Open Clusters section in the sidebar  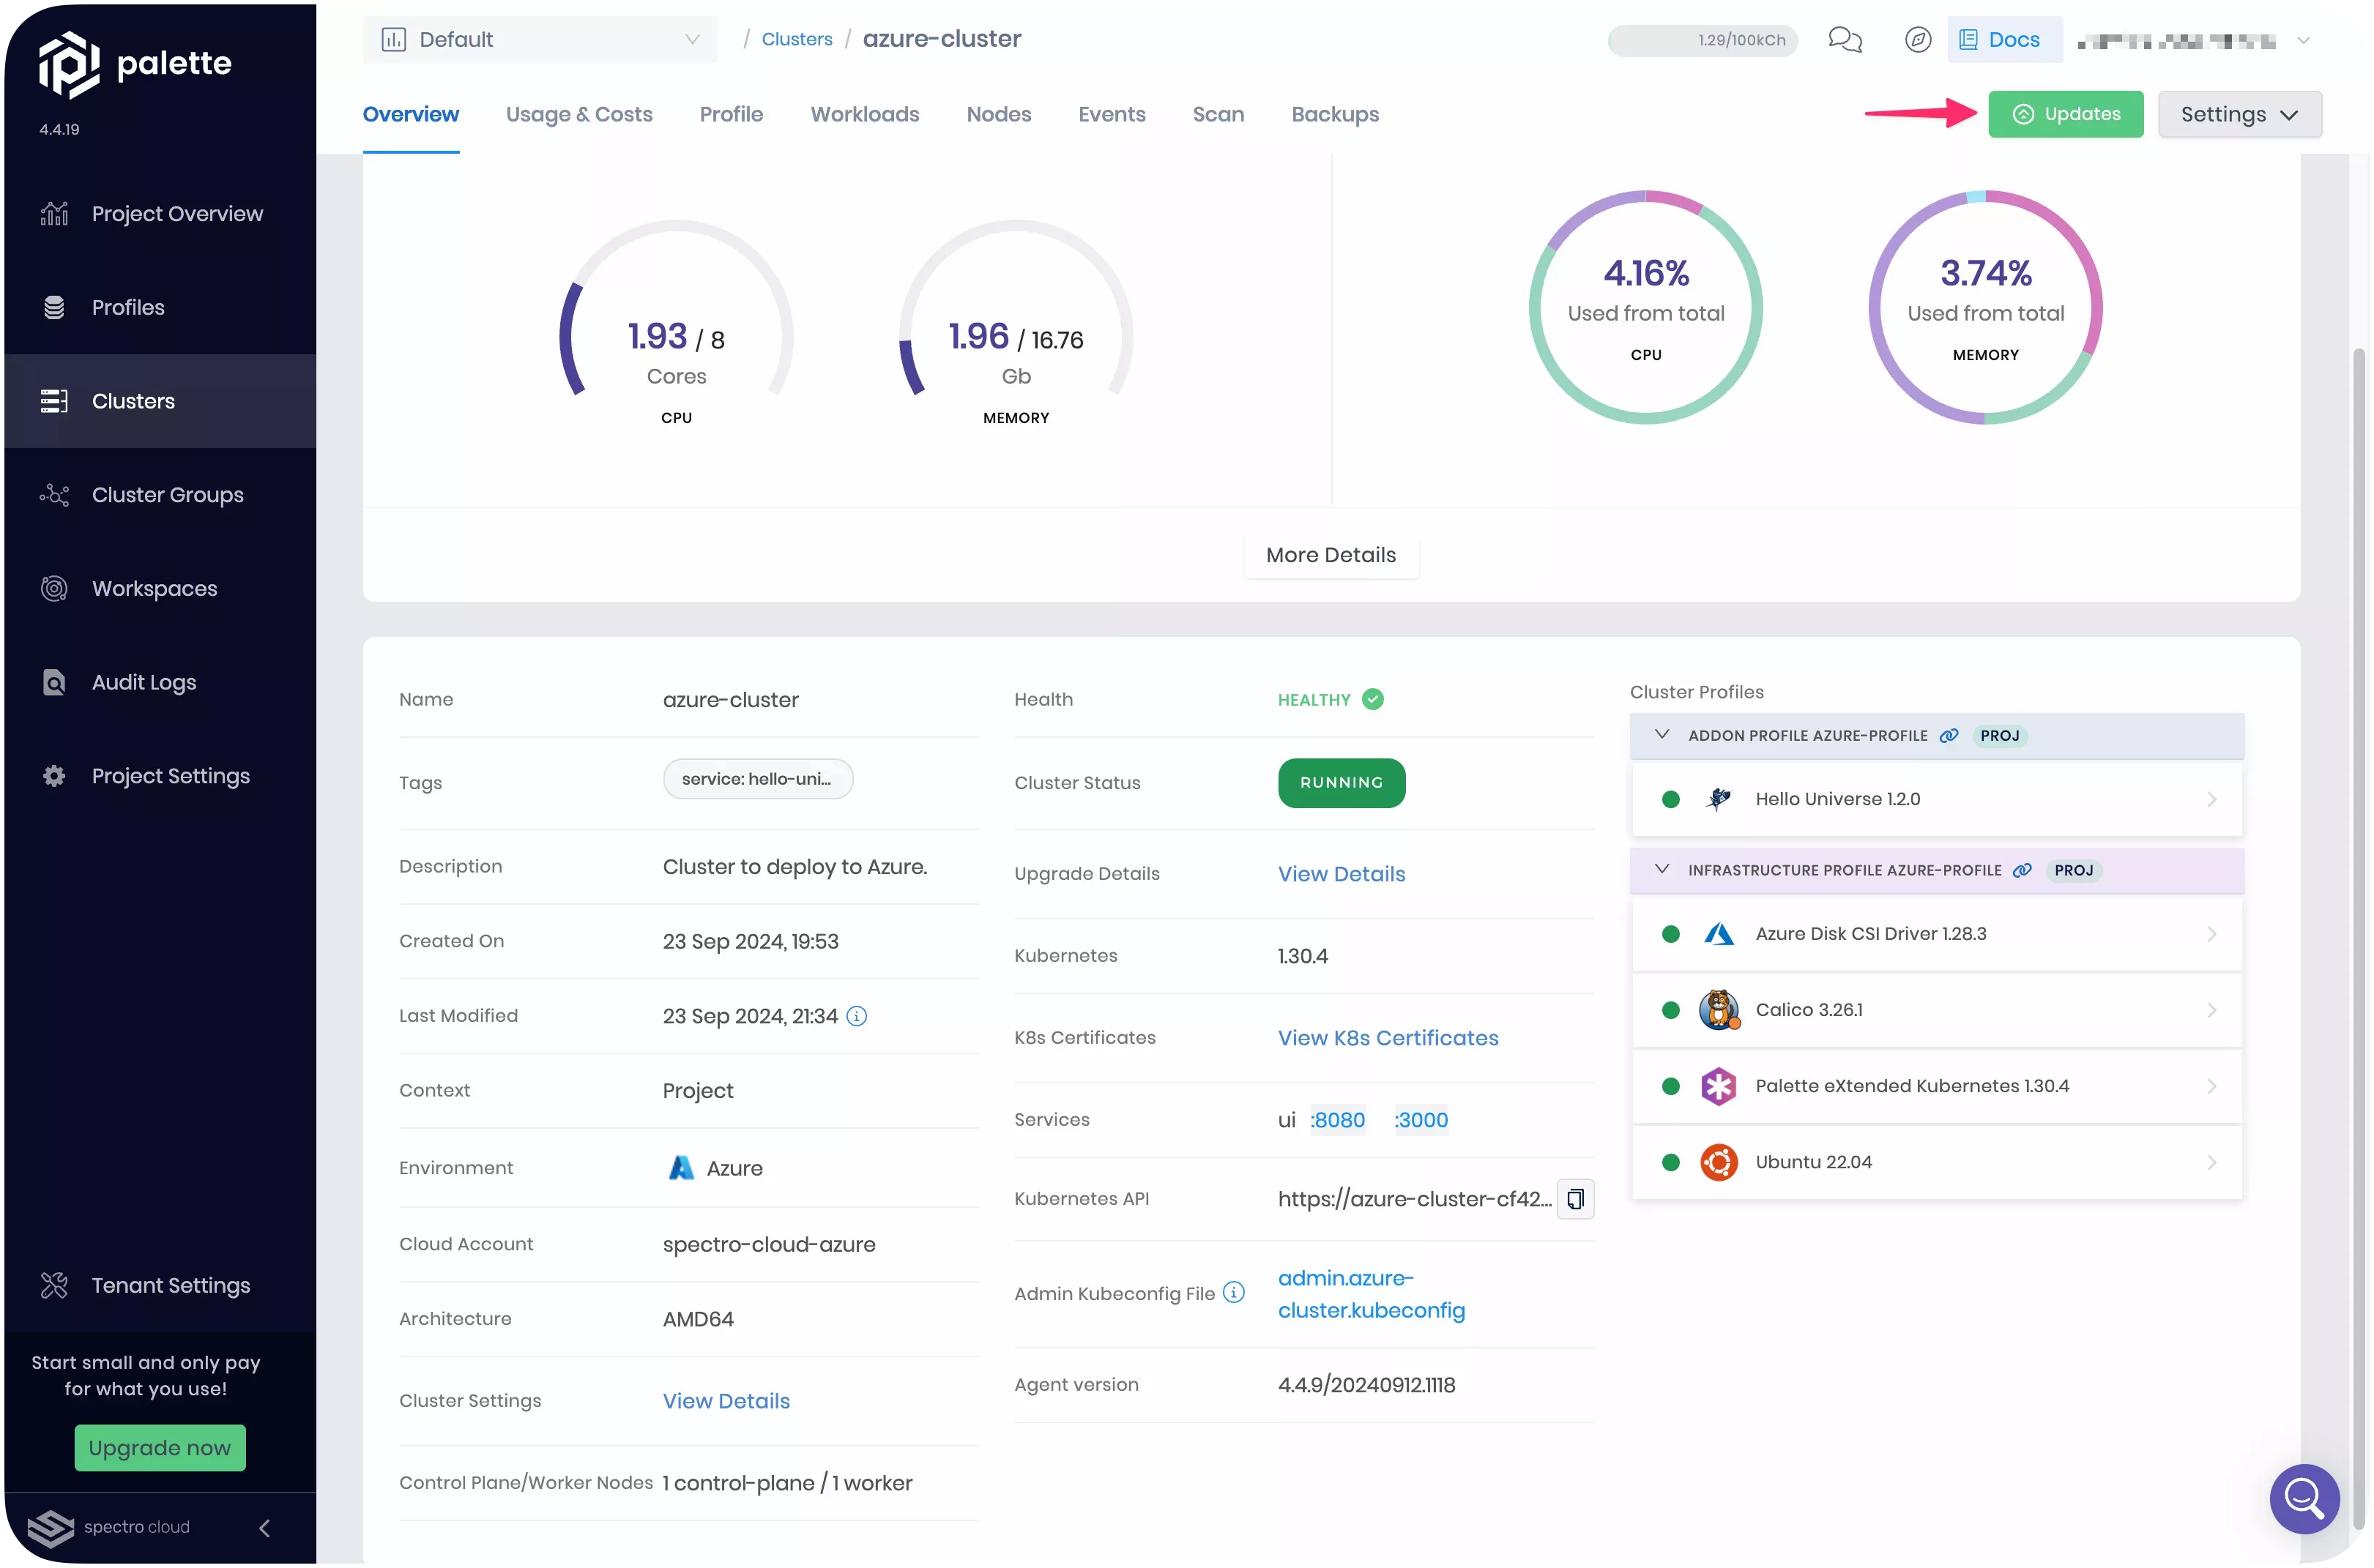[x=133, y=400]
